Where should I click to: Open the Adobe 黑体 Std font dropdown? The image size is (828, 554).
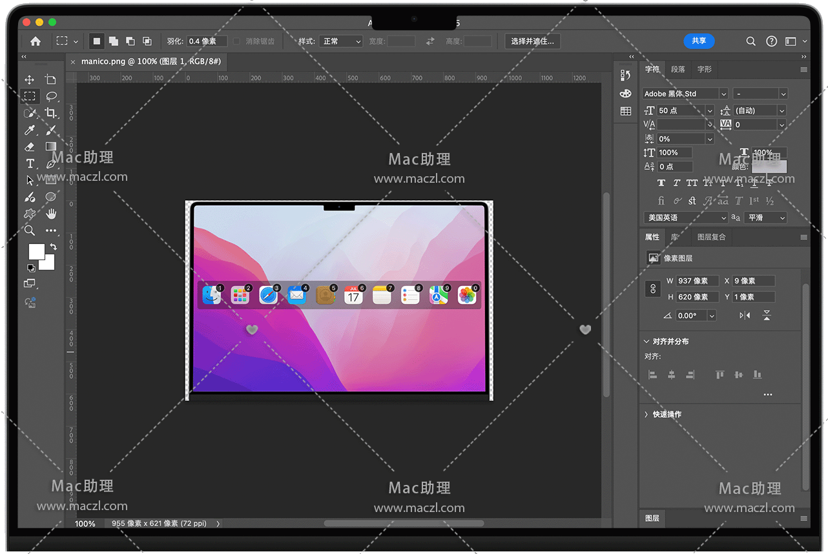pos(685,94)
